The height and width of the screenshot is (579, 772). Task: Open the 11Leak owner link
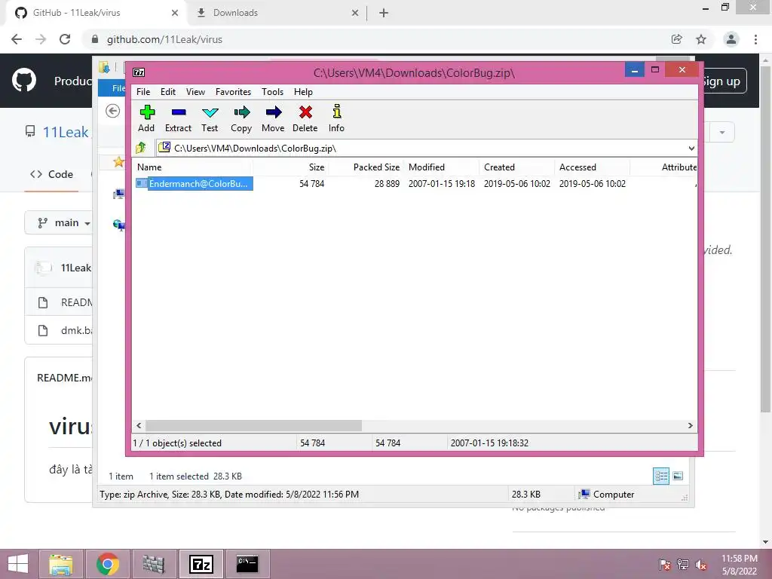pyautogui.click(x=66, y=132)
